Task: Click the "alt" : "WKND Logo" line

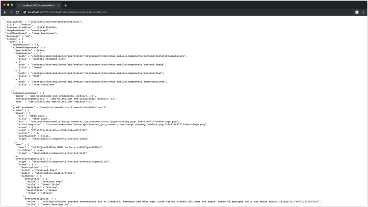Action: point(32,116)
